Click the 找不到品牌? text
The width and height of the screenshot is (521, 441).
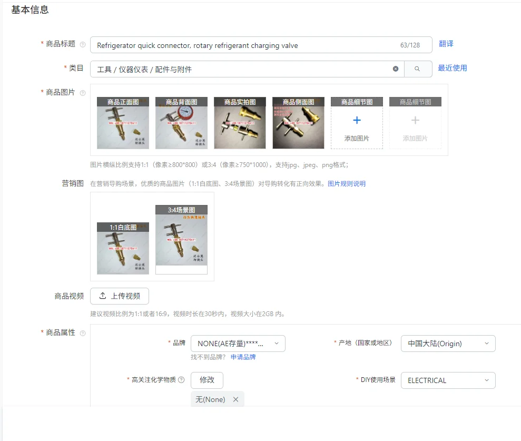point(208,357)
